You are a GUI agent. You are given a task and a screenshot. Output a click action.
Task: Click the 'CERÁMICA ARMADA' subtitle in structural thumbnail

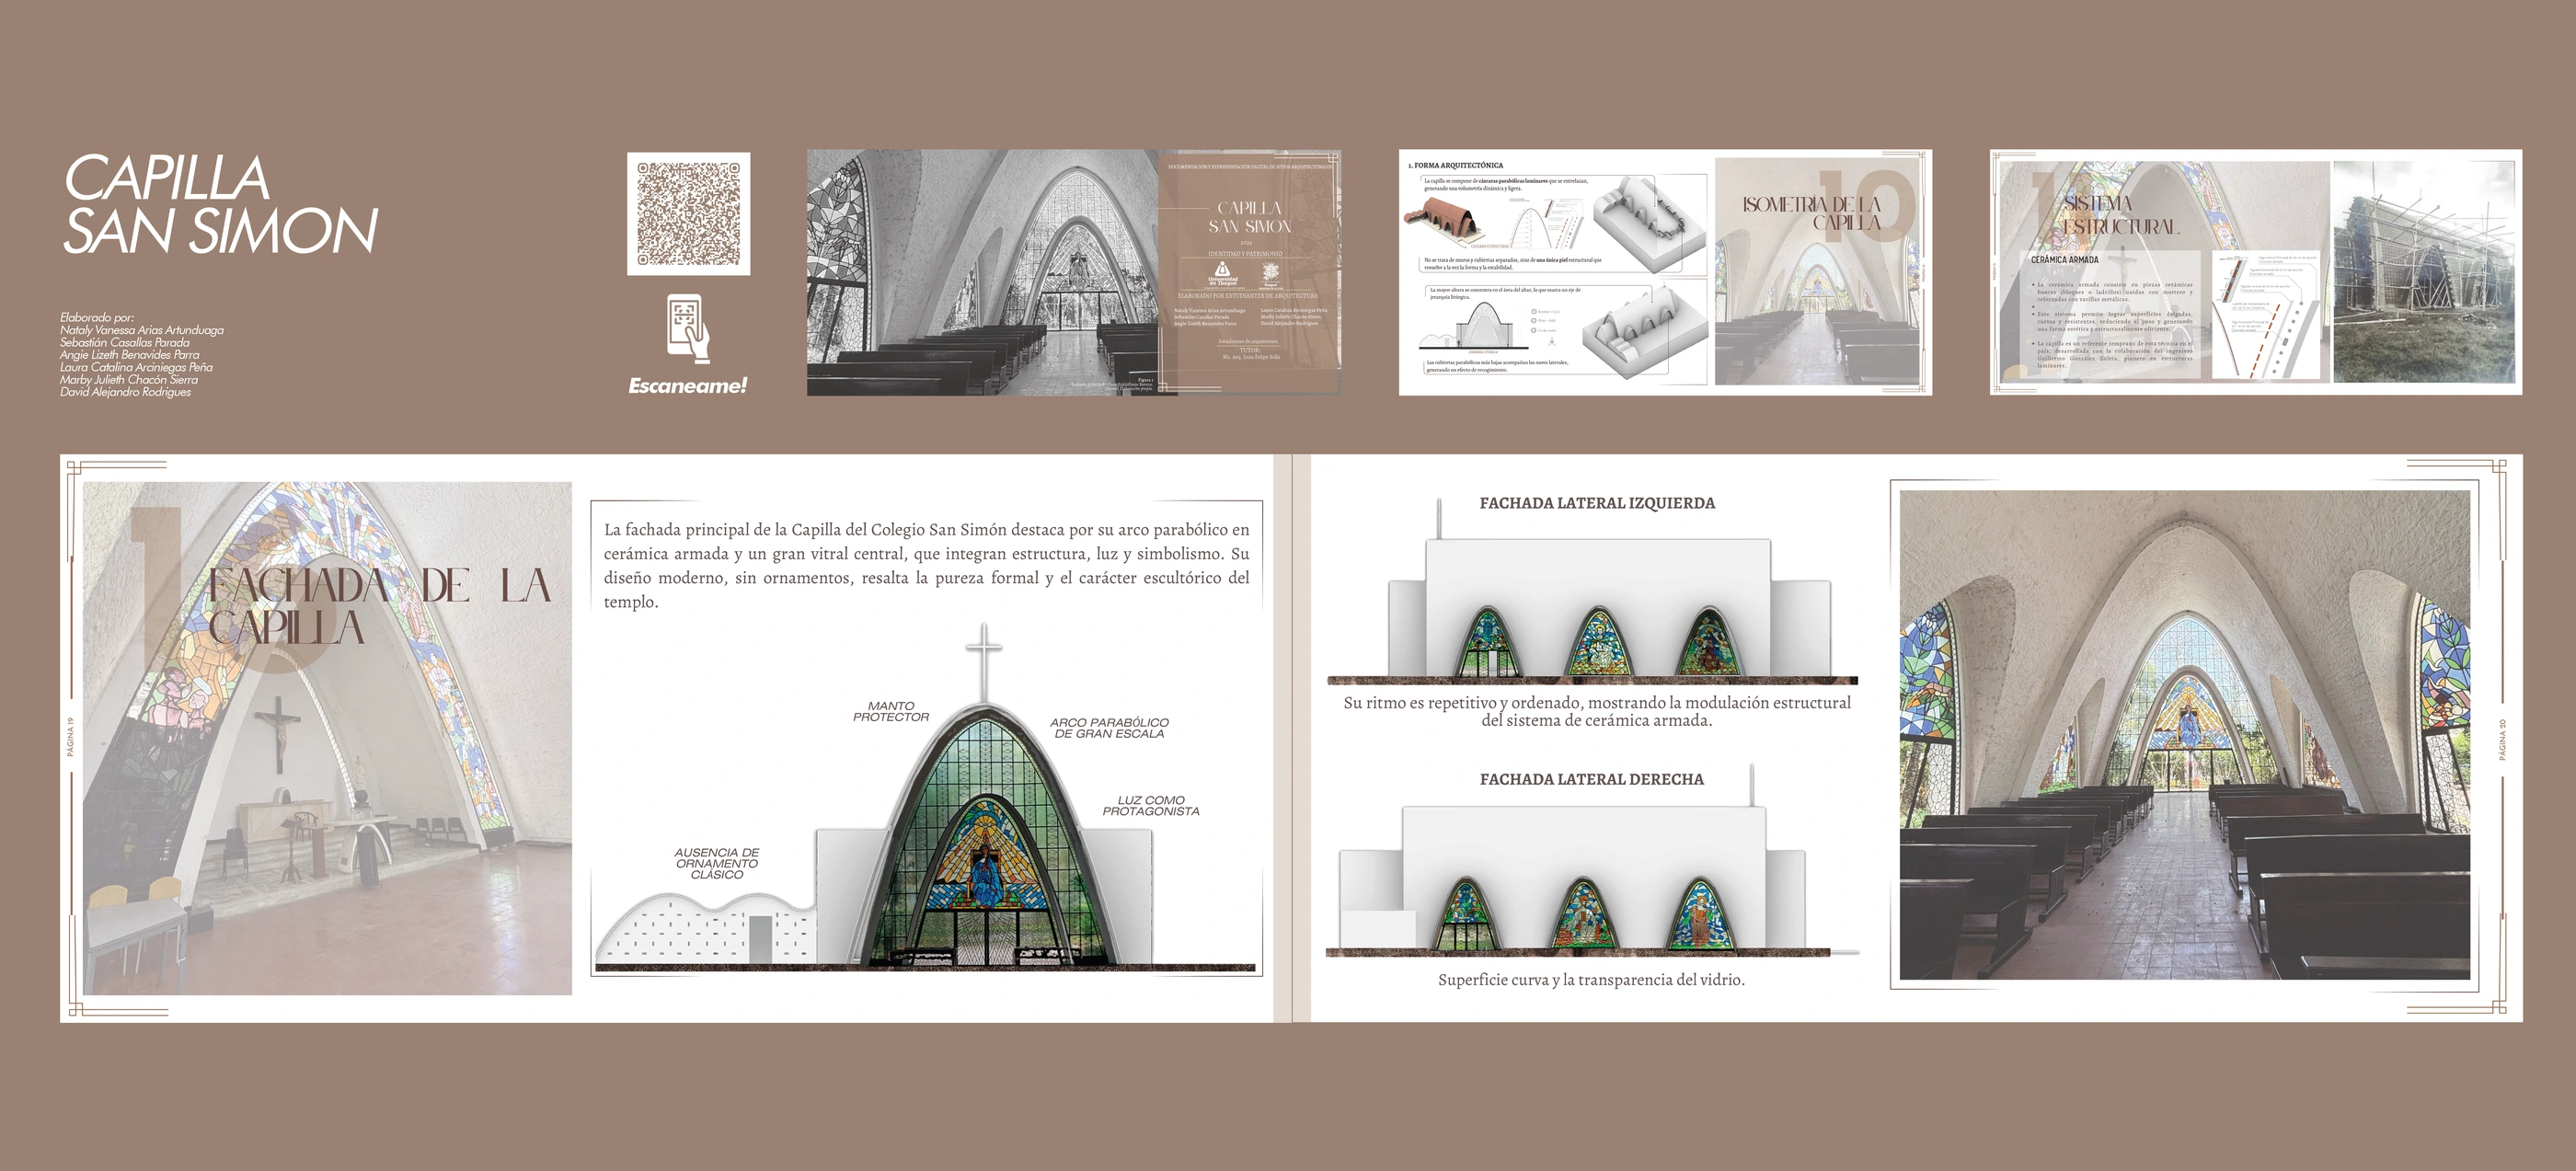click(2064, 260)
